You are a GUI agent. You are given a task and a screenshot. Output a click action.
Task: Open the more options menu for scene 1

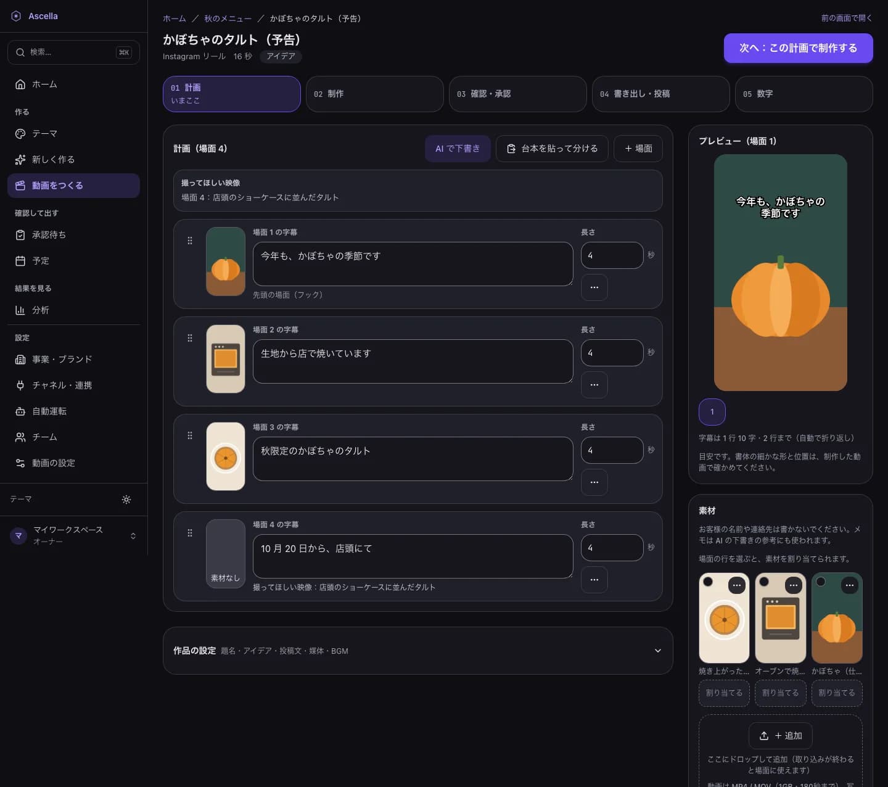pyautogui.click(x=594, y=287)
